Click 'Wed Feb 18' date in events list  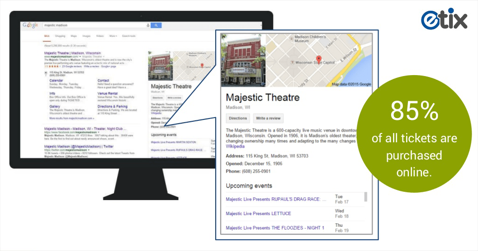click(342, 214)
